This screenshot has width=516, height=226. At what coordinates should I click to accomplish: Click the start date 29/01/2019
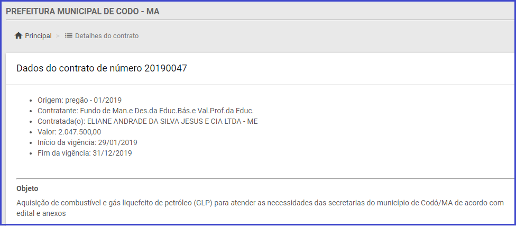117,142
